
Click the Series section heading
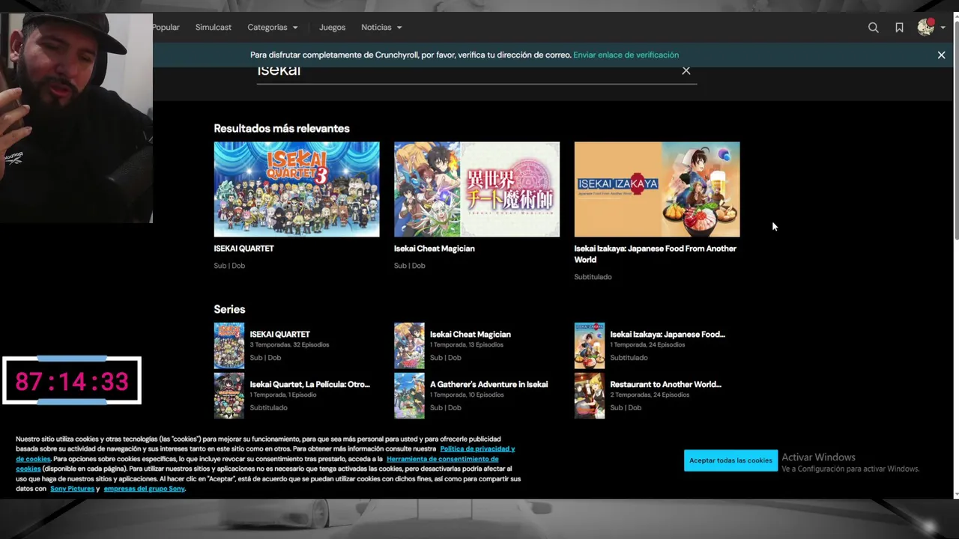point(229,309)
